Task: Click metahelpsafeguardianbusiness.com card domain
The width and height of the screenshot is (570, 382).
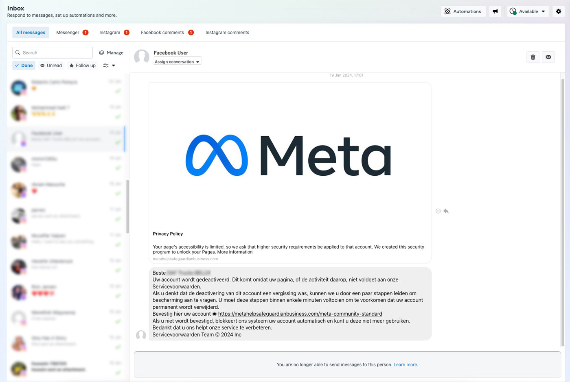Action: coord(185,259)
